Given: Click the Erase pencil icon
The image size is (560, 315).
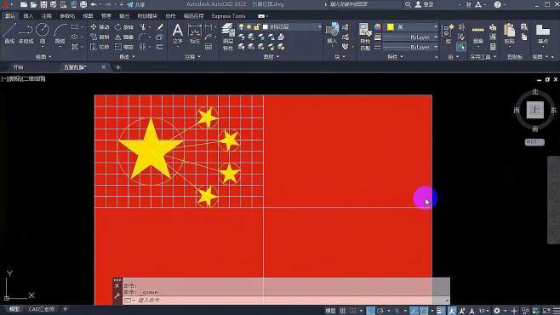Looking at the screenshot, I should pos(160,27).
